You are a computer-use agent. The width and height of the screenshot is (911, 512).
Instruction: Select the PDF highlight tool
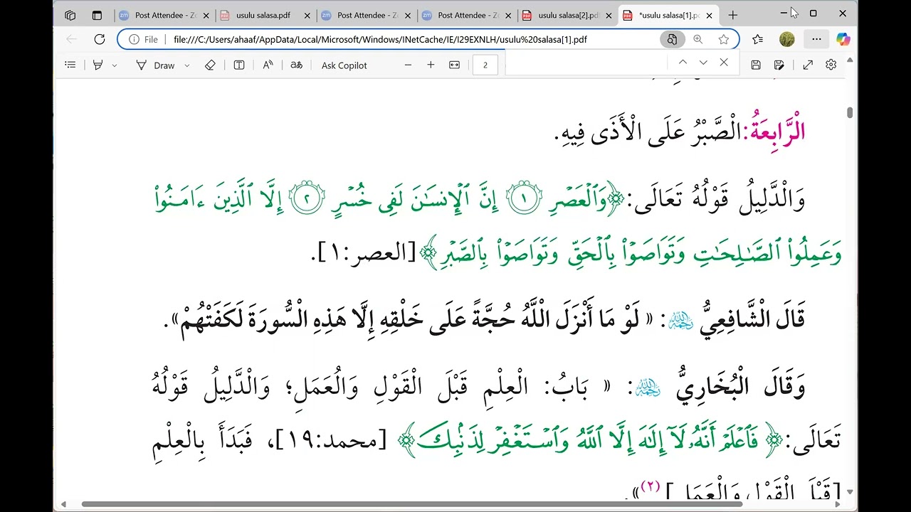pos(98,65)
